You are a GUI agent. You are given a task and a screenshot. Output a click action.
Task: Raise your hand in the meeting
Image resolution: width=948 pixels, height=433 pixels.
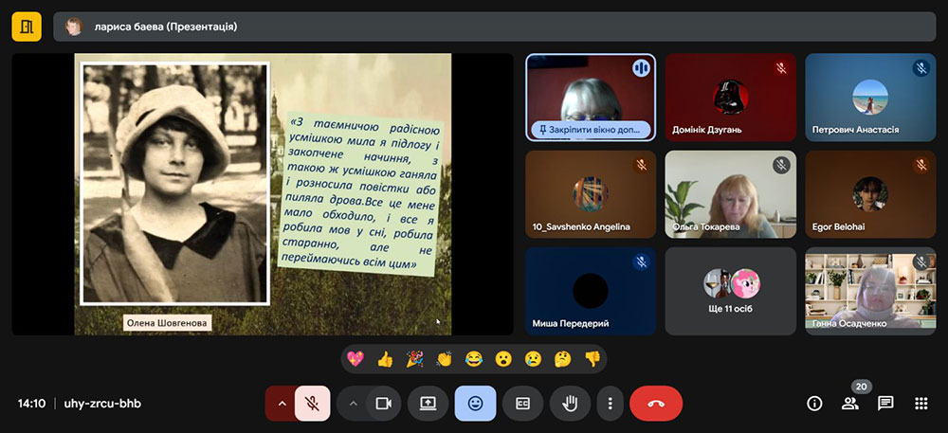click(570, 404)
